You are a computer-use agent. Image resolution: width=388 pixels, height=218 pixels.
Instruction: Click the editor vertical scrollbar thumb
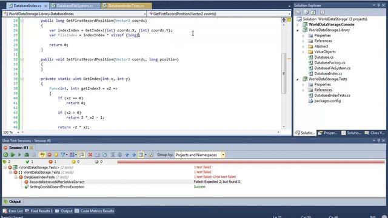[x=284, y=73]
